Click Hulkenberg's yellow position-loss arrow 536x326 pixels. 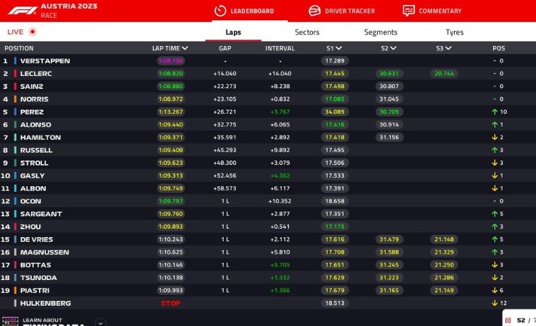coord(494,303)
